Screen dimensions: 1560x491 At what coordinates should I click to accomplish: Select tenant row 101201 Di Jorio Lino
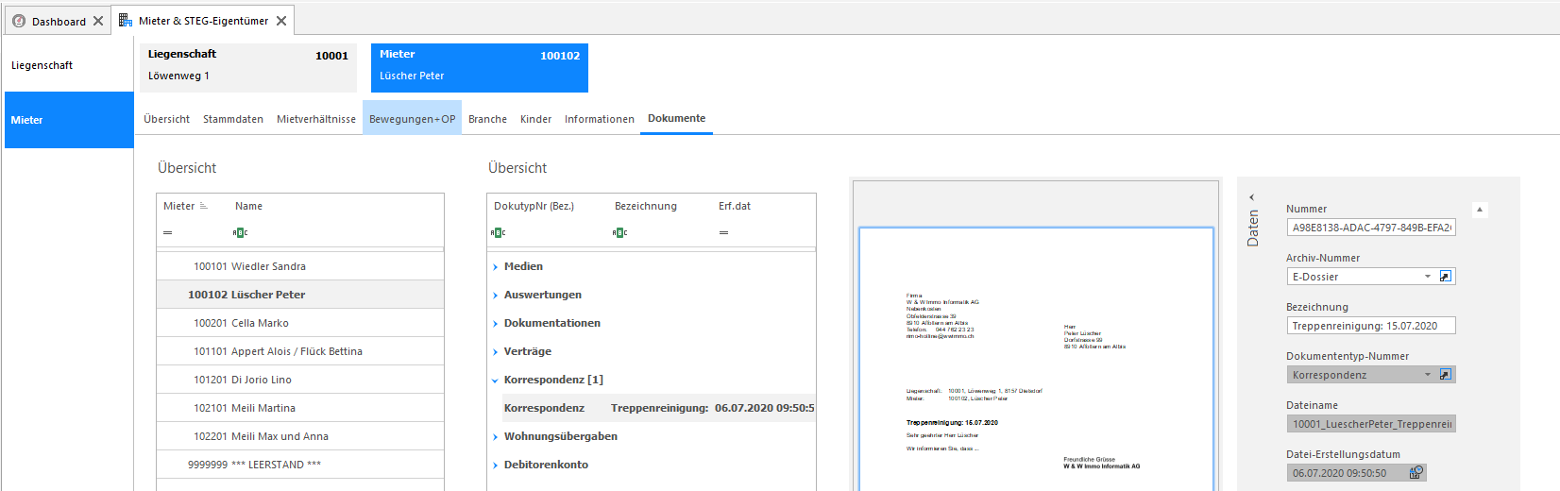300,380
